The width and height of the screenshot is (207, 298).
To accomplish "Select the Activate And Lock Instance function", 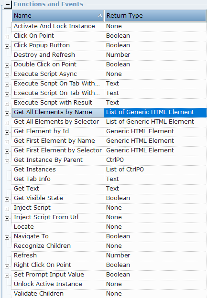I will [54, 26].
